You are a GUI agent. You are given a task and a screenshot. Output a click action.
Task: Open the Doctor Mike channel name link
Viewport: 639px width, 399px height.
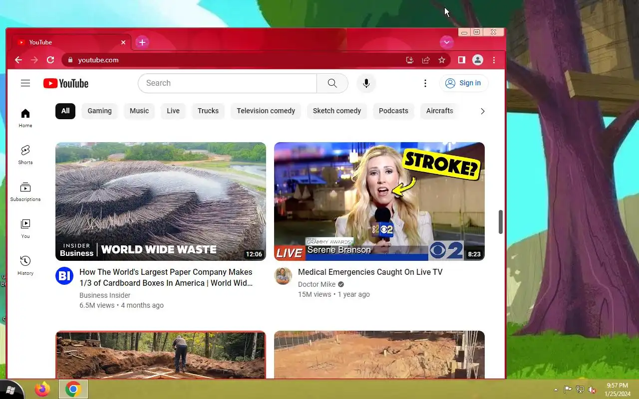pos(317,284)
